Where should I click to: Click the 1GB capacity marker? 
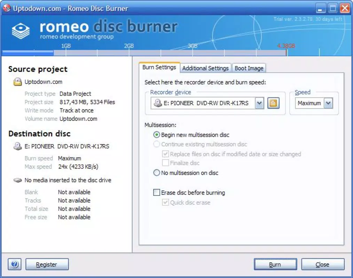(66, 46)
